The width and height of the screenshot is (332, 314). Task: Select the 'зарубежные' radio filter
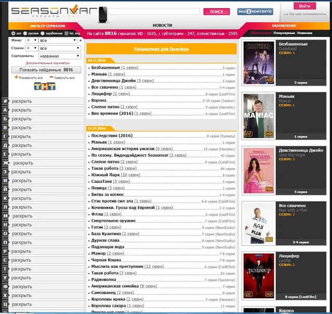pos(43,33)
